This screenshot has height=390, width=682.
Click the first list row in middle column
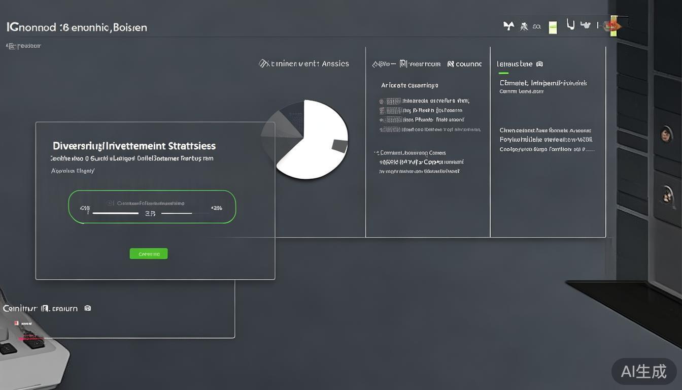[x=424, y=101]
